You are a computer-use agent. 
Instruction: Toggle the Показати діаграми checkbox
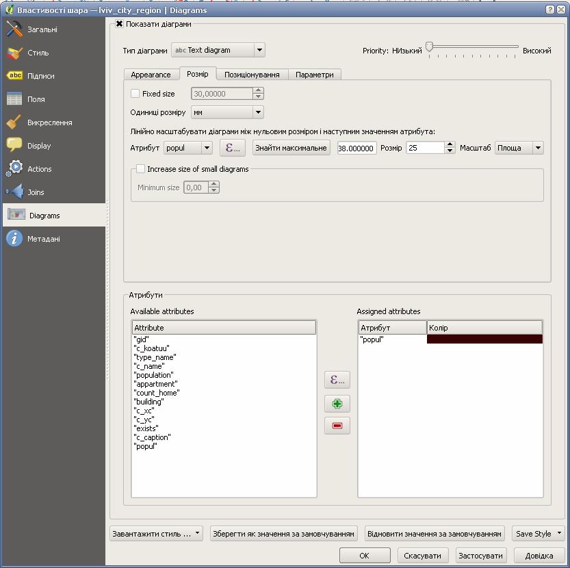click(x=120, y=24)
